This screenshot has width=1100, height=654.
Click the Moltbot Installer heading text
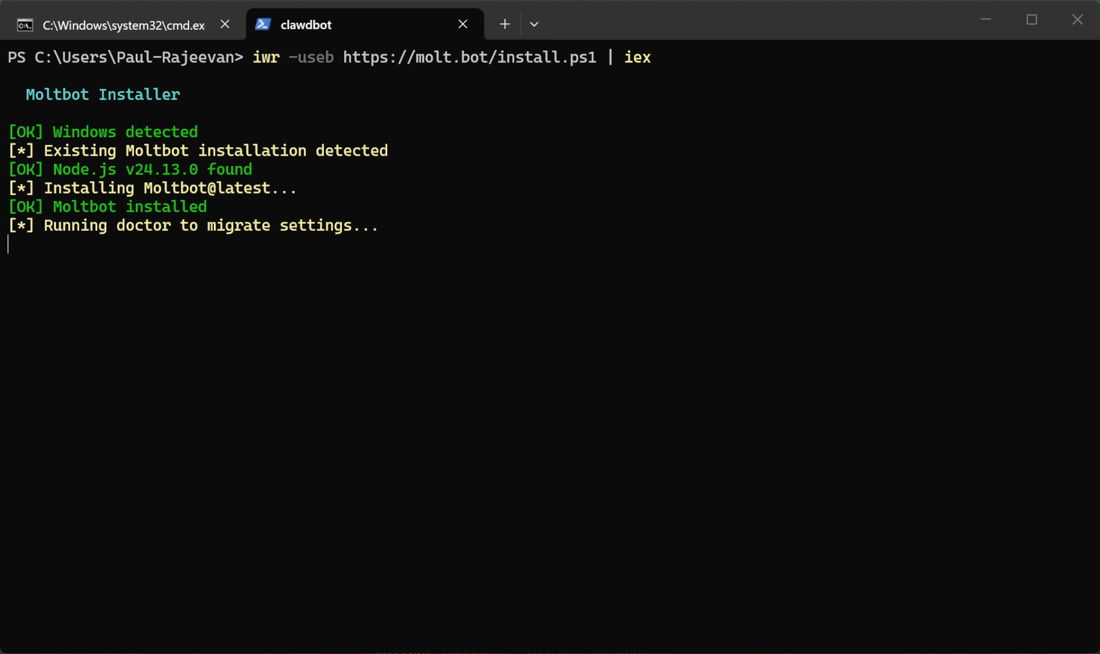click(102, 95)
